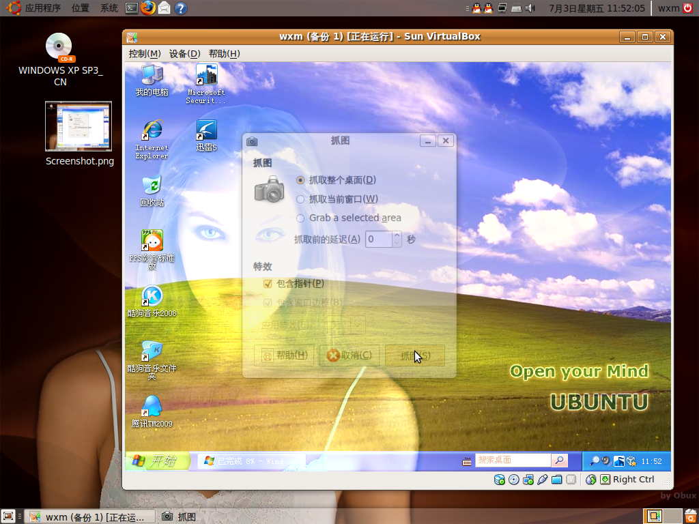The height and width of the screenshot is (524, 699).
Task: Click the magnifier icon in the XP system tray
Action: click(595, 461)
